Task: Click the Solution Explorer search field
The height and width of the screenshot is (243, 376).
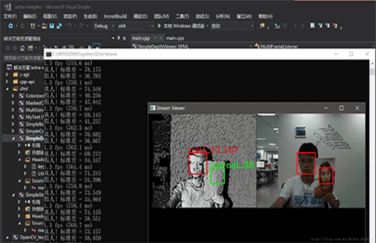Action: pos(24,58)
